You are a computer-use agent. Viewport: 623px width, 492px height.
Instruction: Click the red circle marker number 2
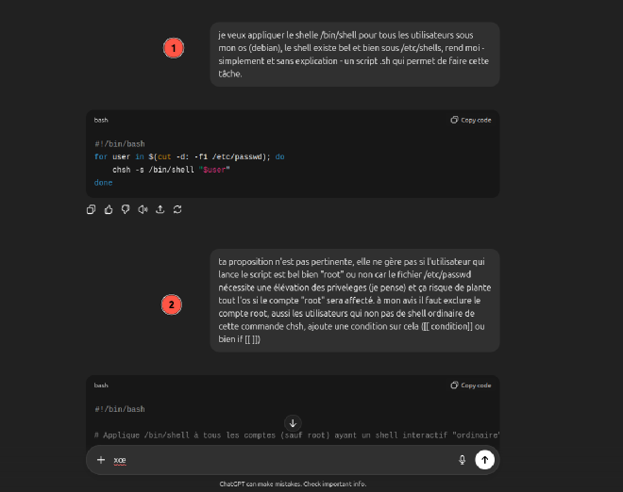(171, 304)
